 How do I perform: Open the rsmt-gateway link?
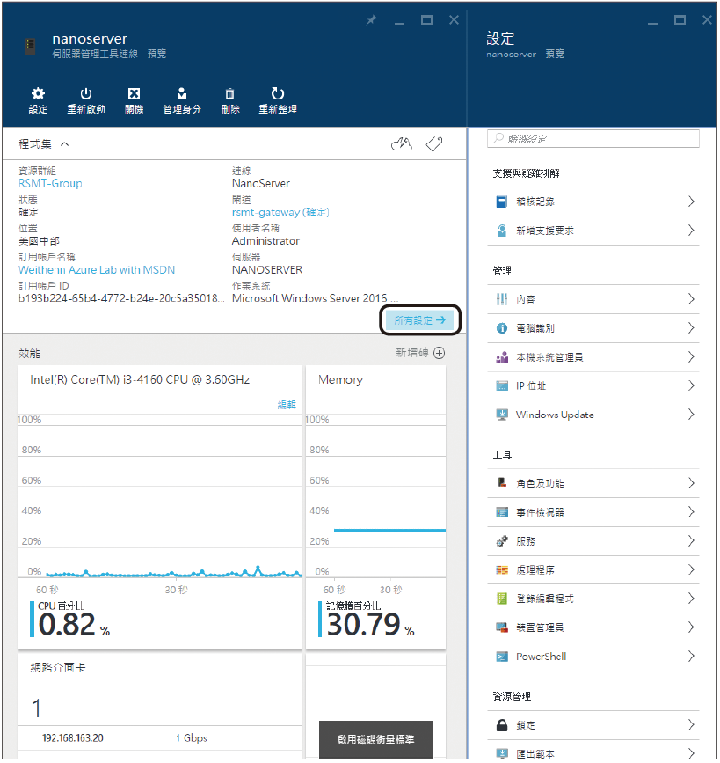tap(280, 212)
